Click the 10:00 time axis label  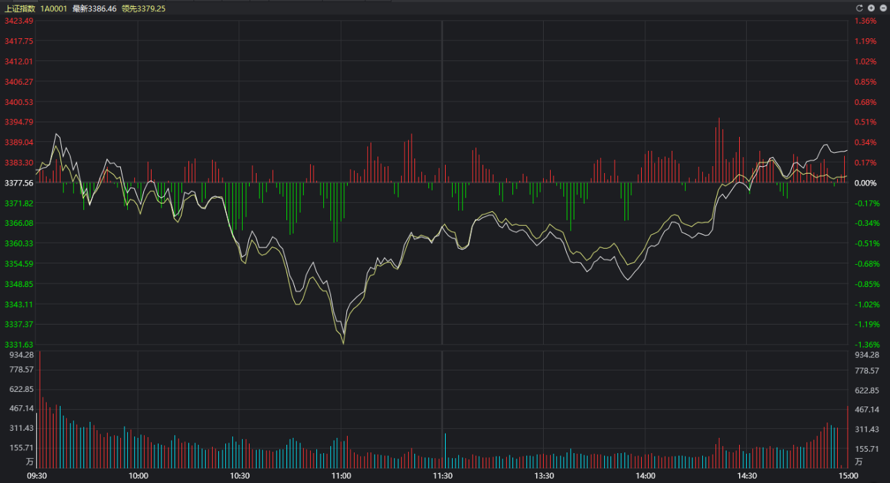pyautogui.click(x=138, y=476)
